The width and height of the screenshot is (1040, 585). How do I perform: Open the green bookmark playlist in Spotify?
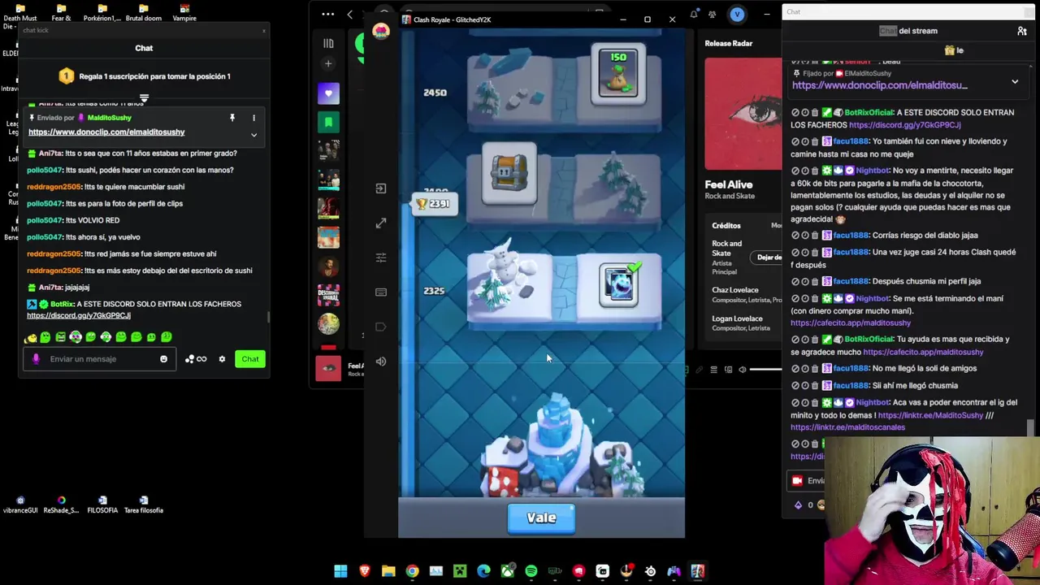point(328,122)
